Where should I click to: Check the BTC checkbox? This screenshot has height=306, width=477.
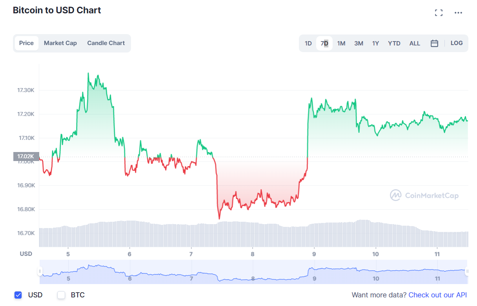[x=61, y=295]
